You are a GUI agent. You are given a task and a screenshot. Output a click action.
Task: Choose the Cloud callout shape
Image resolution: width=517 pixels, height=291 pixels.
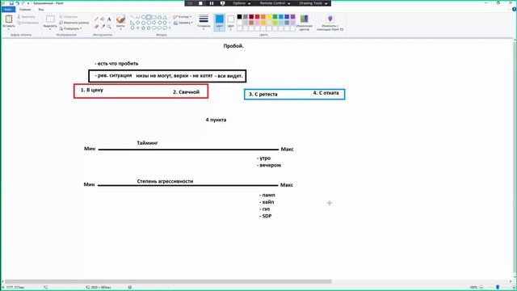165,28
